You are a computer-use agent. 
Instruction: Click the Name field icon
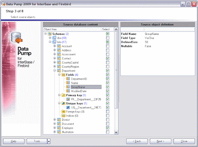pos(68,83)
